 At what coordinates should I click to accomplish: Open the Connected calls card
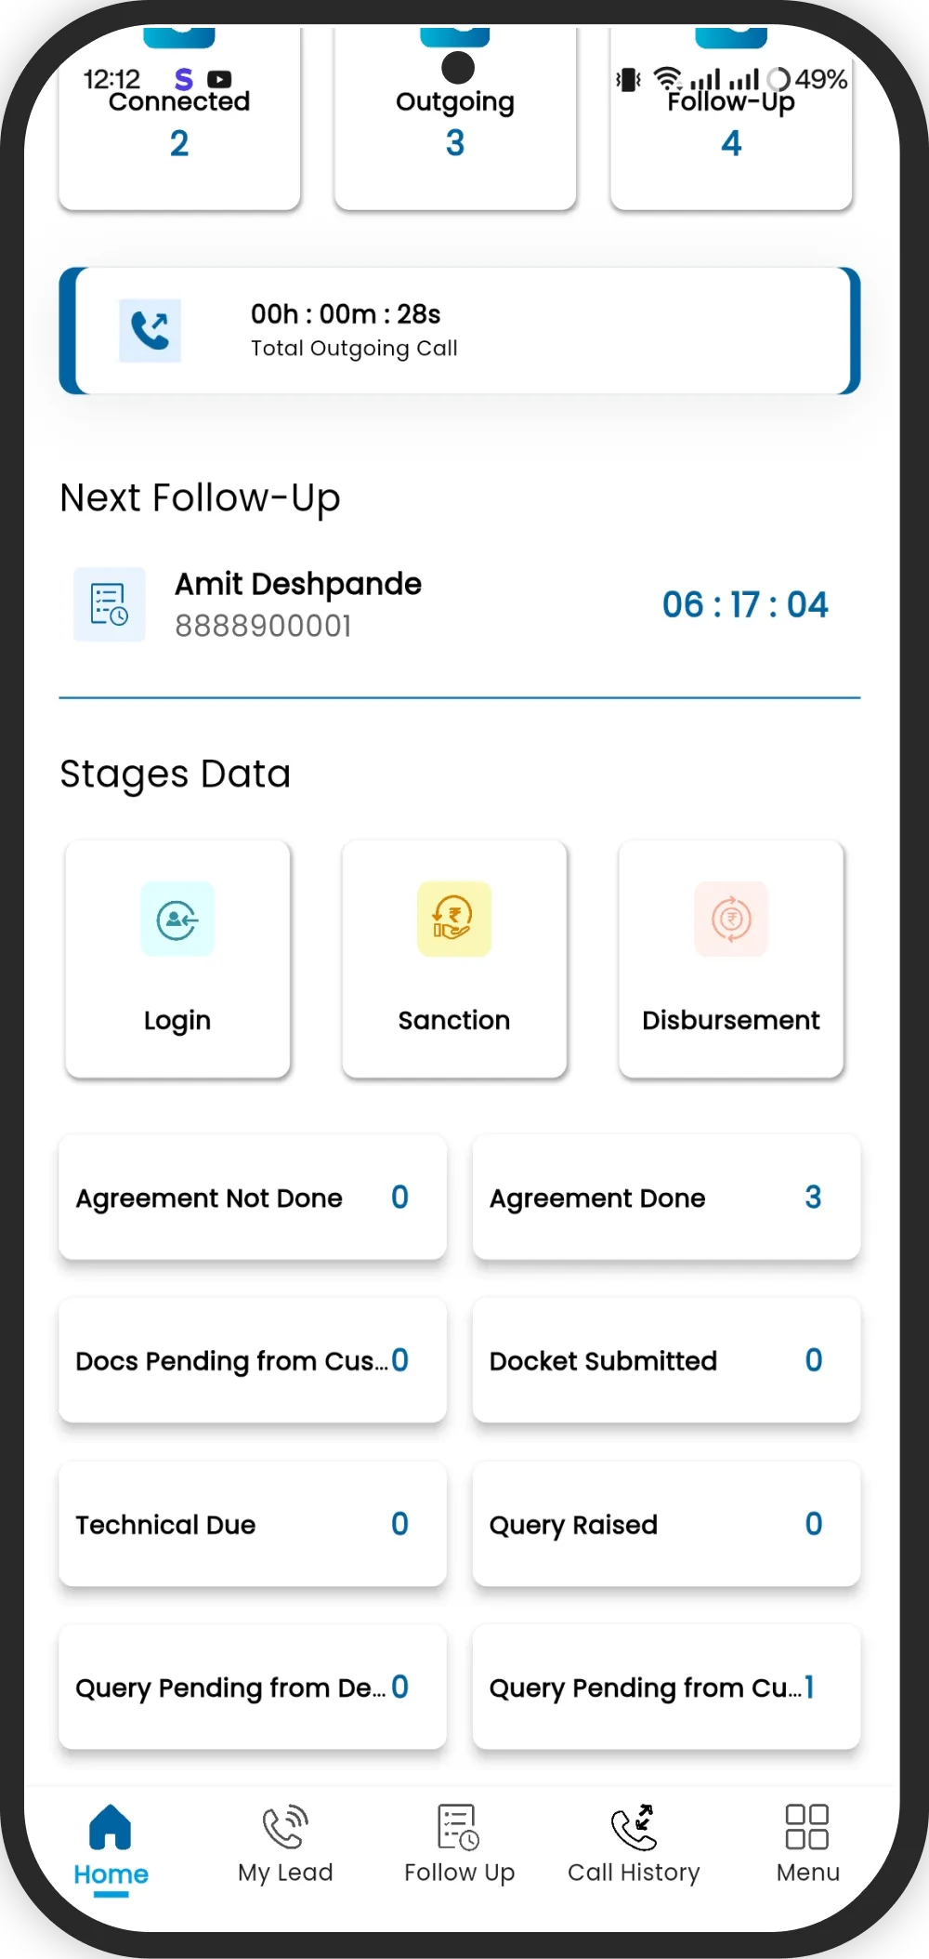pyautogui.click(x=179, y=130)
